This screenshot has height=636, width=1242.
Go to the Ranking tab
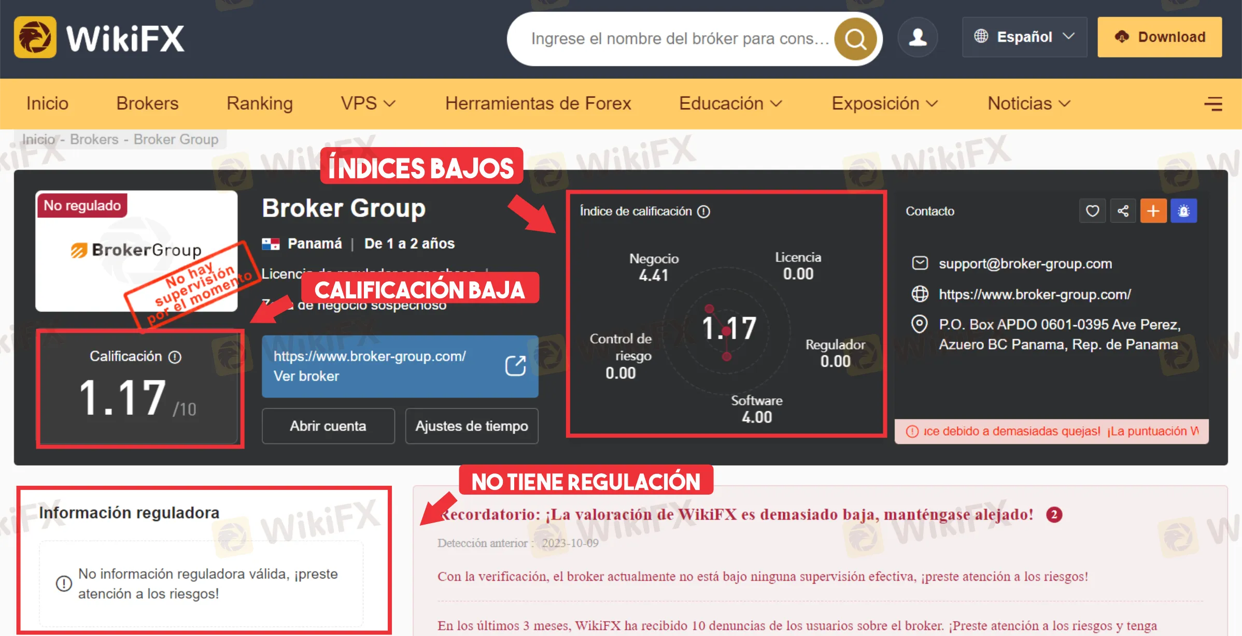259,104
